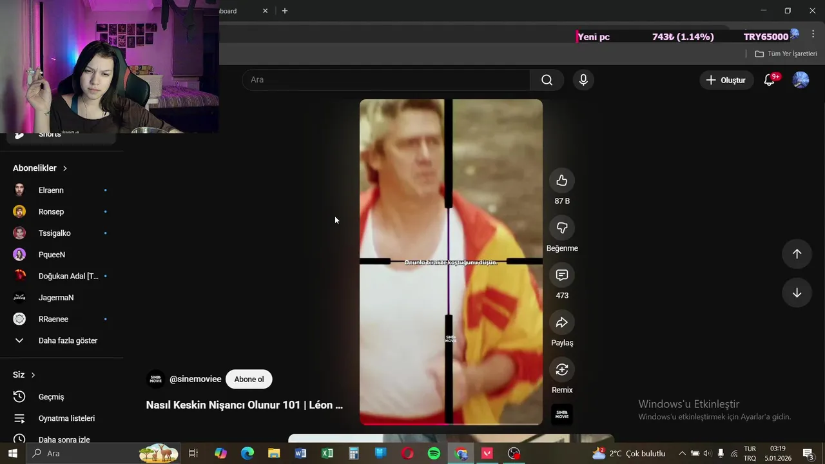
Task: Open OBS Studio from taskbar
Action: point(514,454)
